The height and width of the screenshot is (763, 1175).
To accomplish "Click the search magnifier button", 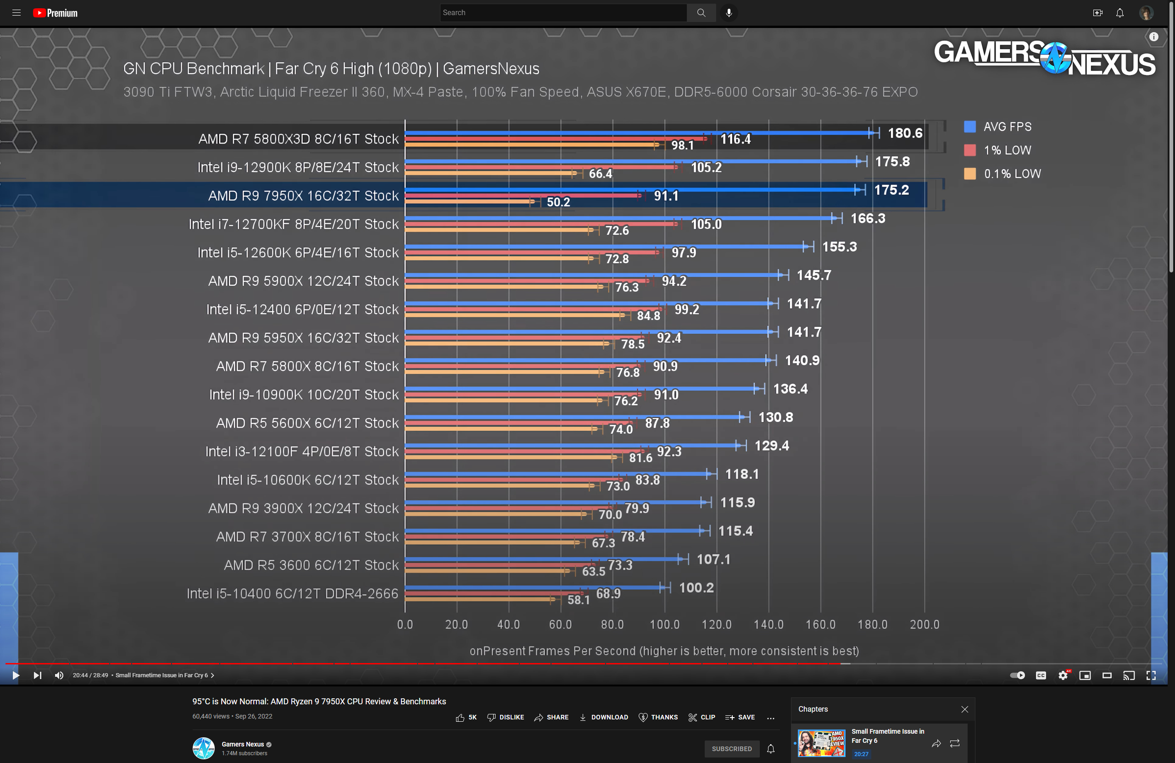I will point(701,13).
